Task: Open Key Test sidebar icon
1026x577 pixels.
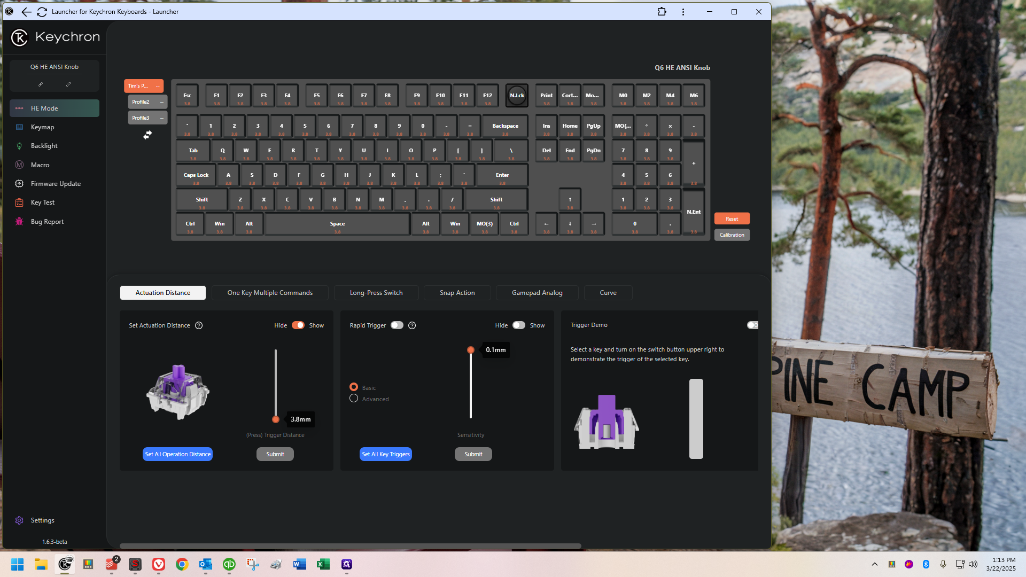Action: (x=20, y=202)
